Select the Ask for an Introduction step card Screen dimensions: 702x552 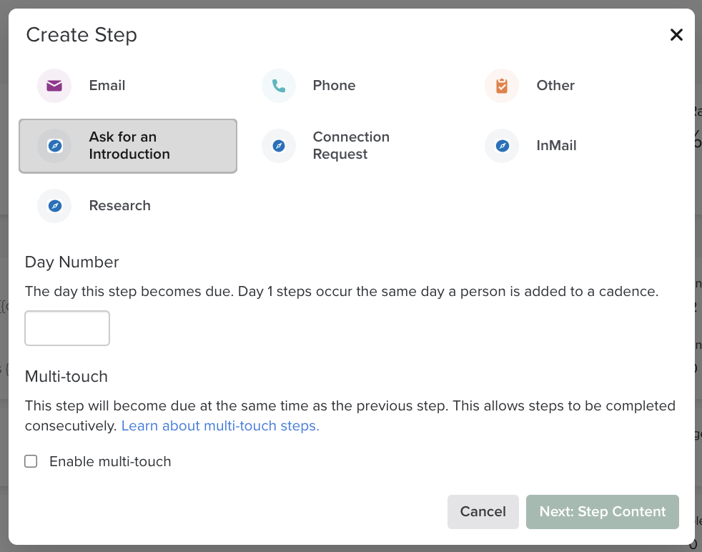point(127,145)
